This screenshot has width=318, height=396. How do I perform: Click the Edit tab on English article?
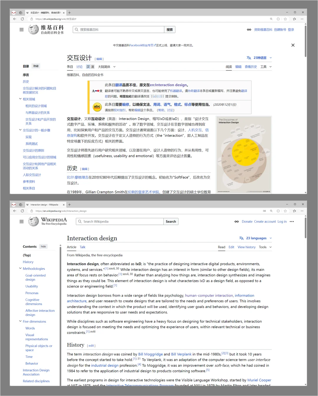pos(231,247)
